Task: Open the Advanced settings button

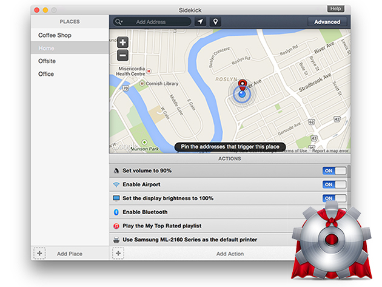Action: 327,22
